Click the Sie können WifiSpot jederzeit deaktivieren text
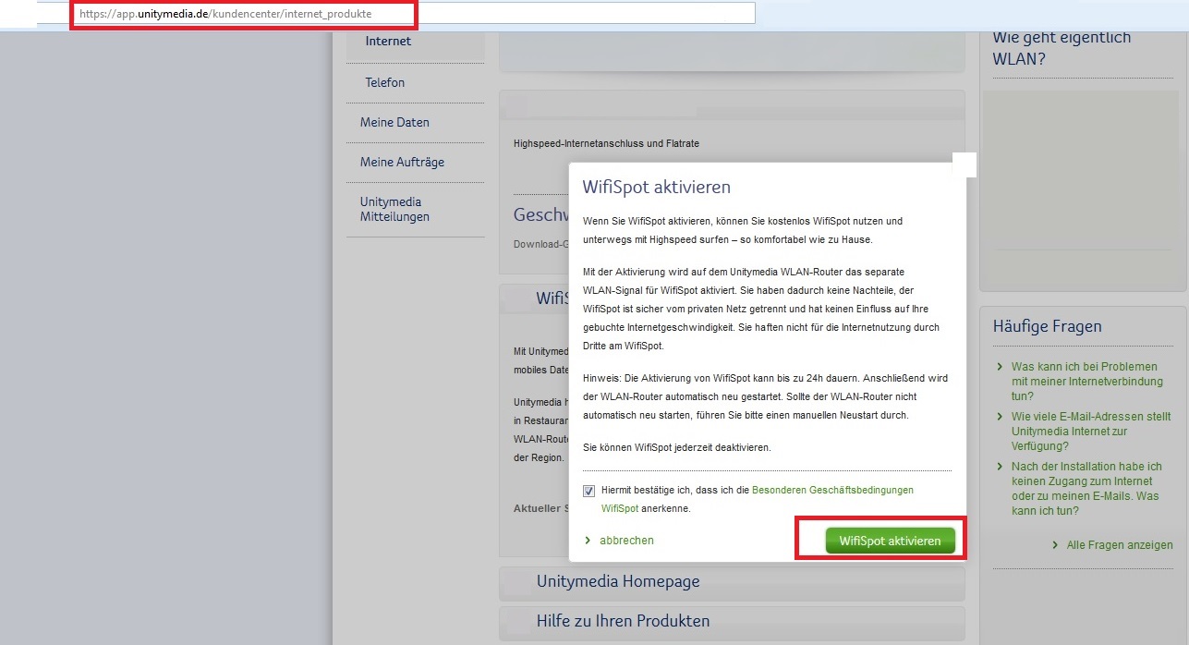Viewport: 1189px width, 645px height. [x=677, y=447]
